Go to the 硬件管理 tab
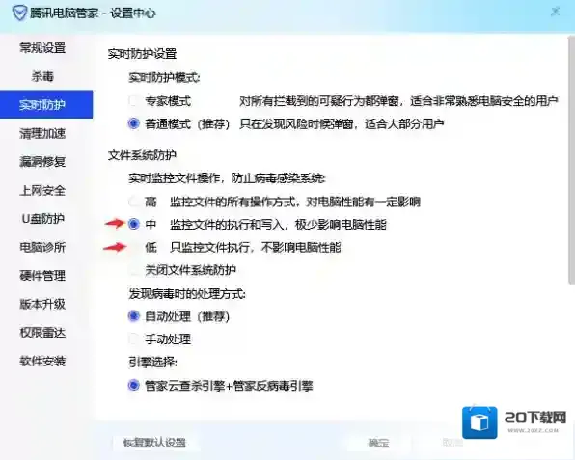The image size is (575, 460). (42, 276)
